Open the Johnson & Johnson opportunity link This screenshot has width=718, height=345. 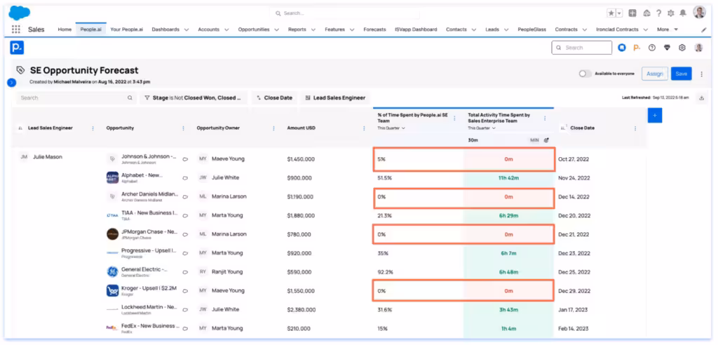point(149,156)
